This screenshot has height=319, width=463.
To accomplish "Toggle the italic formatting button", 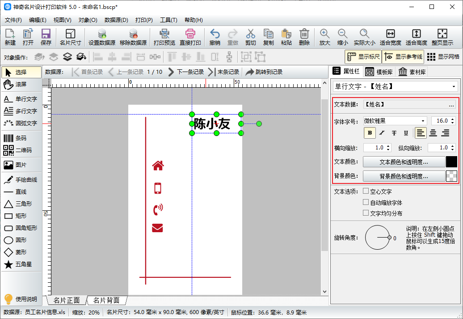I will point(382,133).
